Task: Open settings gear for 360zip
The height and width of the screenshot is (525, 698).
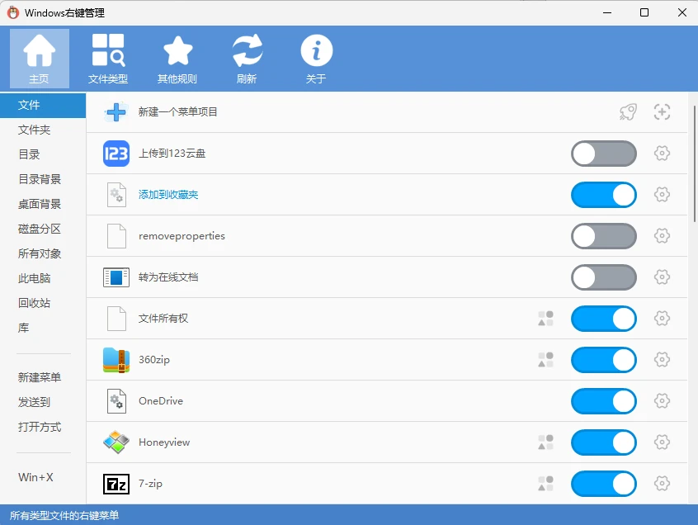Action: 662,360
